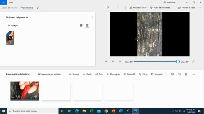The width and height of the screenshot is (204, 114).
Task: Switch library to large grid view
Action: click(x=81, y=25)
